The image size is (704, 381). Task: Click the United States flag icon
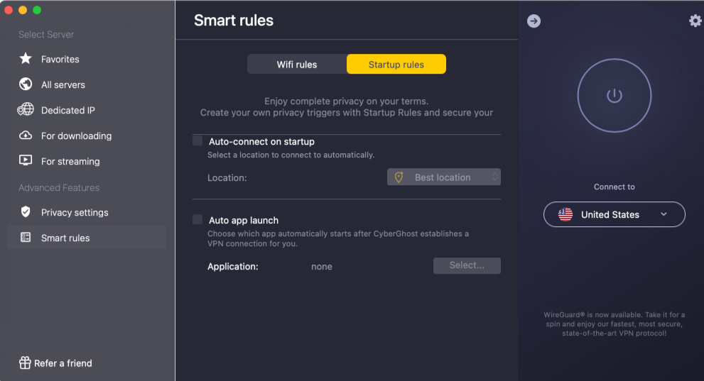[565, 214]
